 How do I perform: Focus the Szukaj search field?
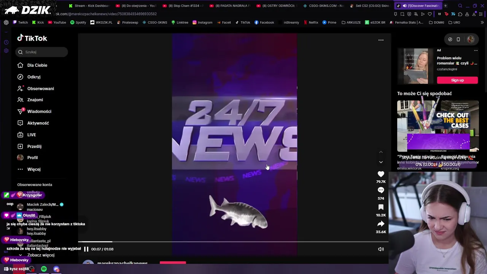point(42,52)
